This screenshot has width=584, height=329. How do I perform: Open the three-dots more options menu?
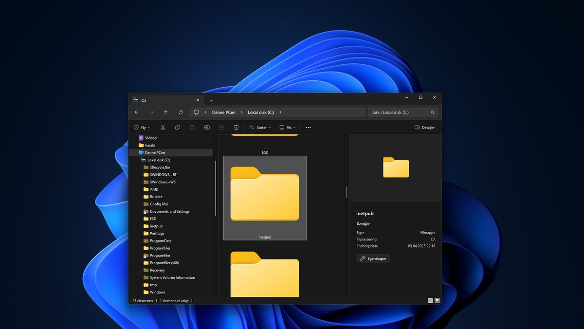(x=308, y=128)
